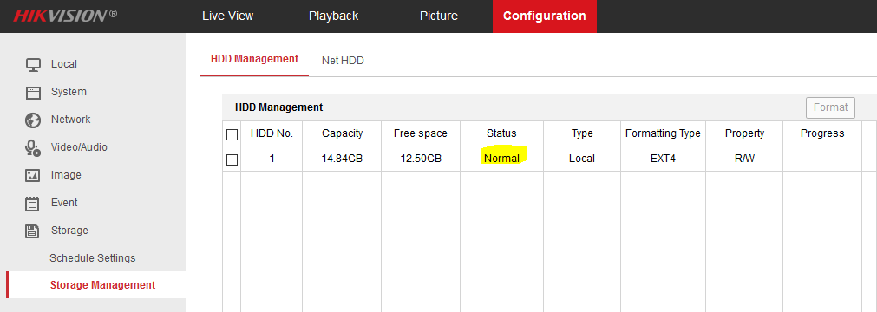Click the Capacity column header
877x312 pixels.
[343, 133]
